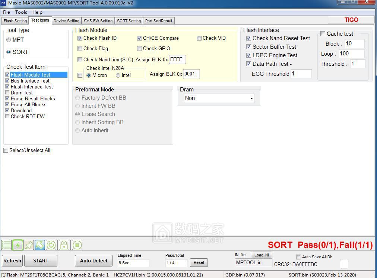Click the Load INI button
377x278 pixels.
pyautogui.click(x=262, y=255)
